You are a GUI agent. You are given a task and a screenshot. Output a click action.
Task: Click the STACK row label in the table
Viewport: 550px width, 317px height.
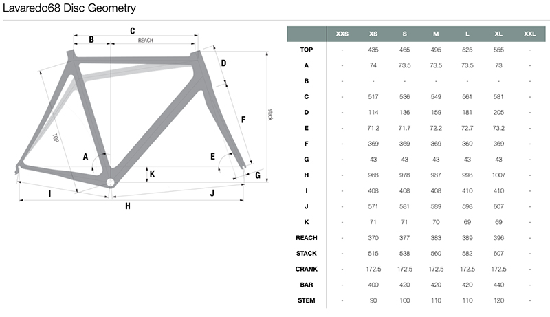coord(306,253)
